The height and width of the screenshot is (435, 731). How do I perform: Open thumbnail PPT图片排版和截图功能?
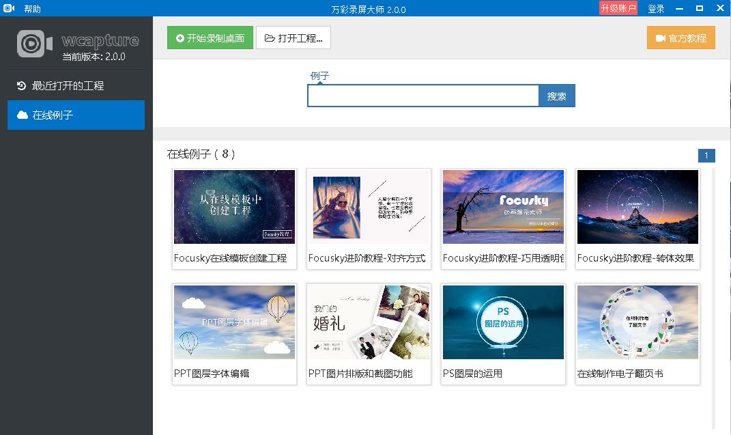coord(369,322)
